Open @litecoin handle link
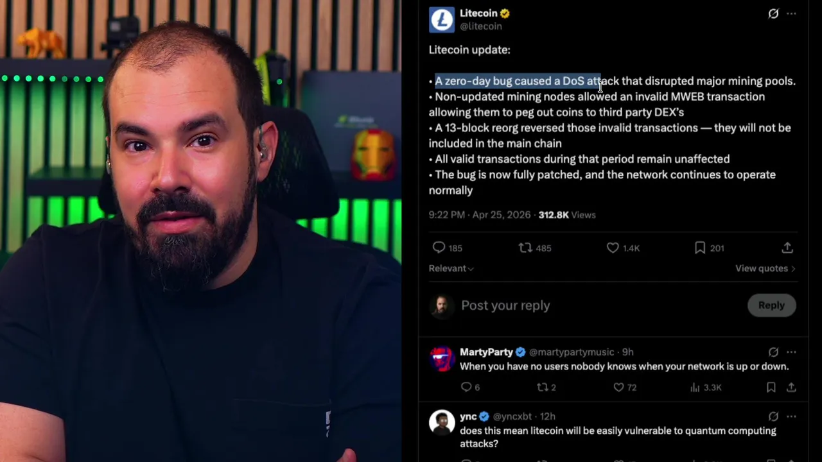This screenshot has height=462, width=822. (480, 26)
